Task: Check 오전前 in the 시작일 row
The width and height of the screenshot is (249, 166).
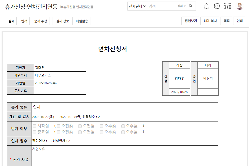Action: [x=58, y=126]
